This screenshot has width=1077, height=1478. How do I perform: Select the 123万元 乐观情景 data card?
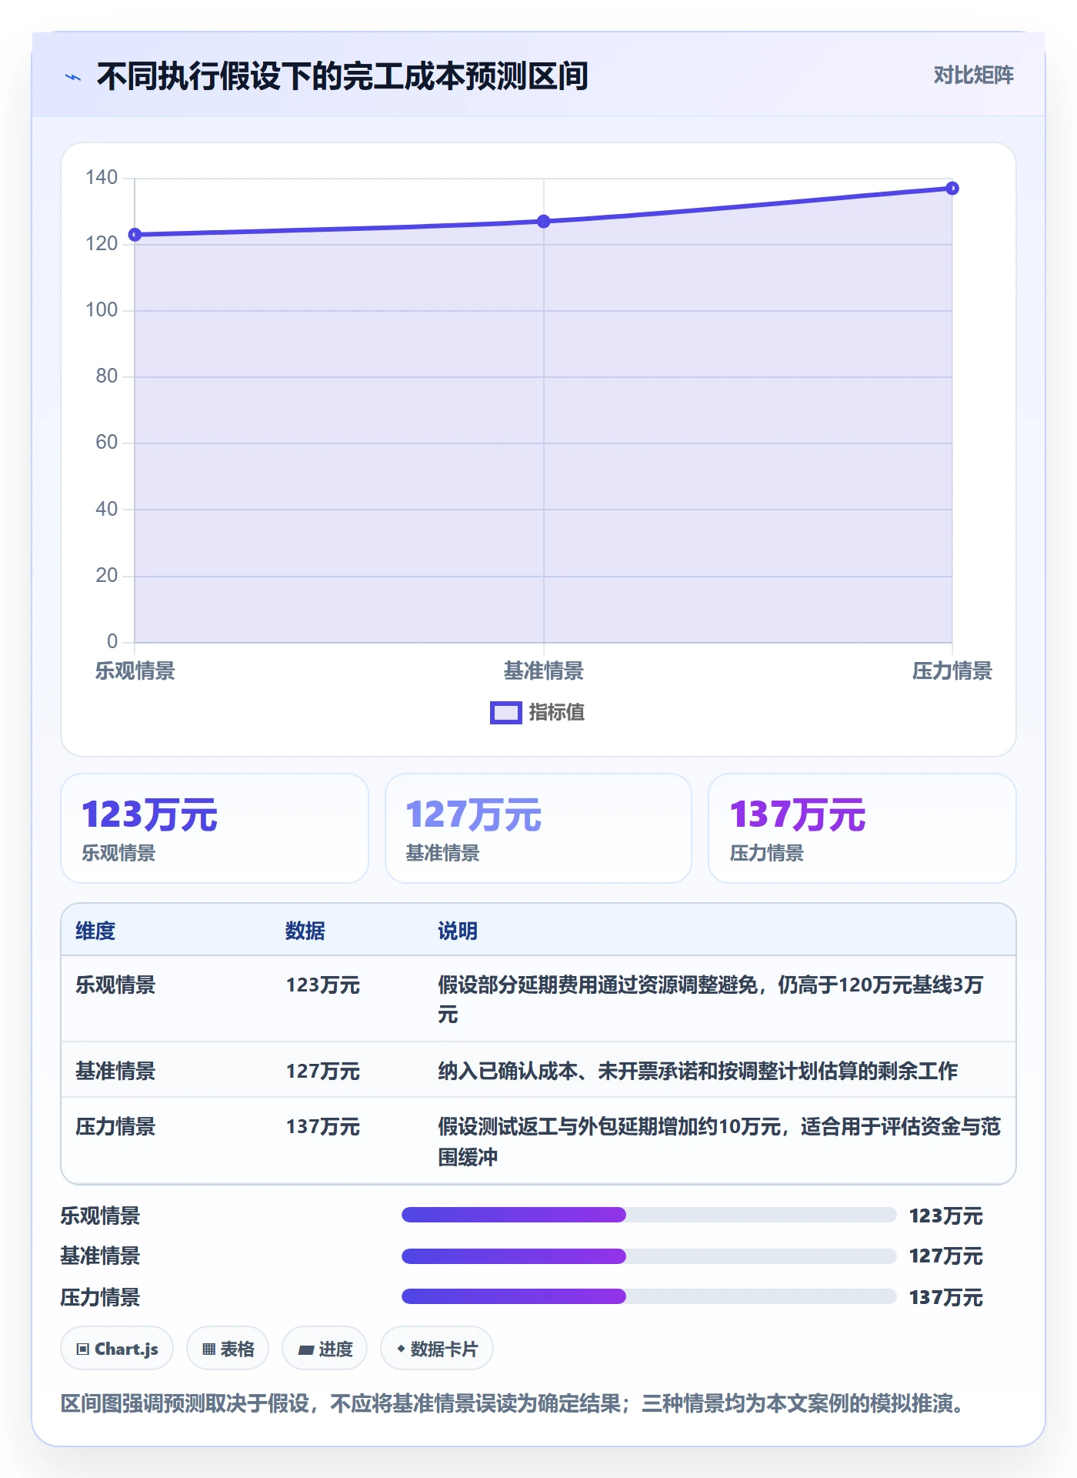point(215,828)
